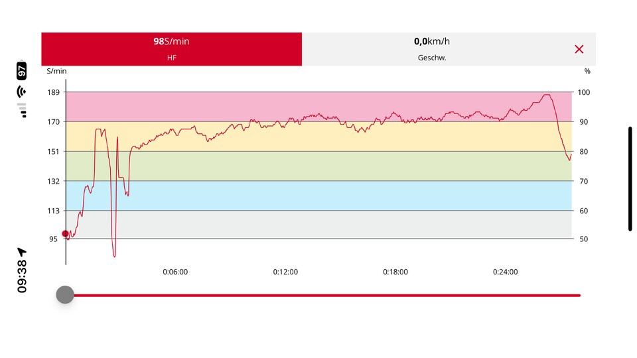
Task: Click the green heart rate zone band
Action: pos(318,166)
